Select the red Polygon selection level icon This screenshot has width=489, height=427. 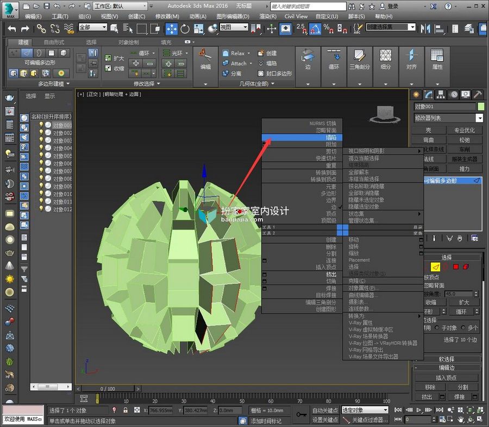click(456, 267)
